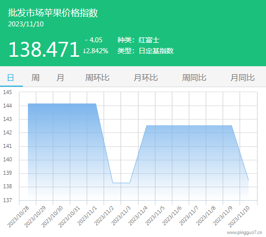Switch to the 月 monthly tab
The width and height of the screenshot is (266, 237).
[x=60, y=78]
